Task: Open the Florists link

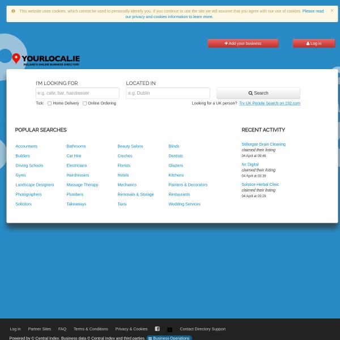Action: pyautogui.click(x=124, y=165)
